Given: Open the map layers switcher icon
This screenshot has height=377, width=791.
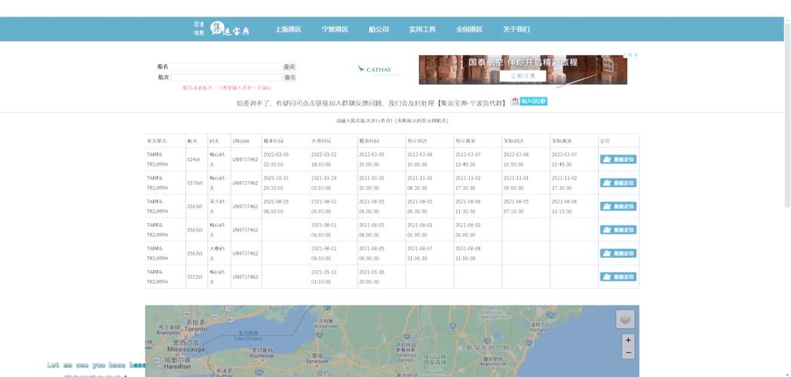Looking at the screenshot, I should click(625, 319).
